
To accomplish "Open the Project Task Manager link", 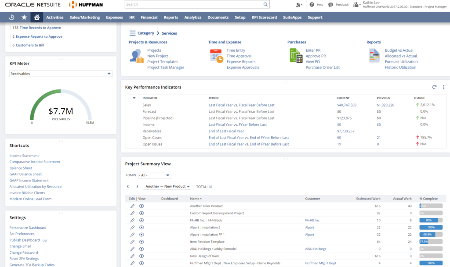I will tap(166, 68).
